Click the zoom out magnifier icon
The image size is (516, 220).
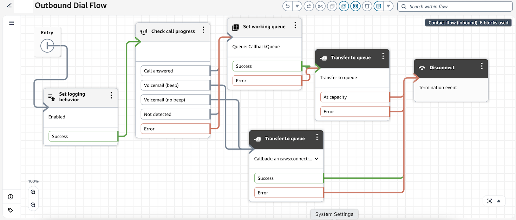tap(33, 205)
